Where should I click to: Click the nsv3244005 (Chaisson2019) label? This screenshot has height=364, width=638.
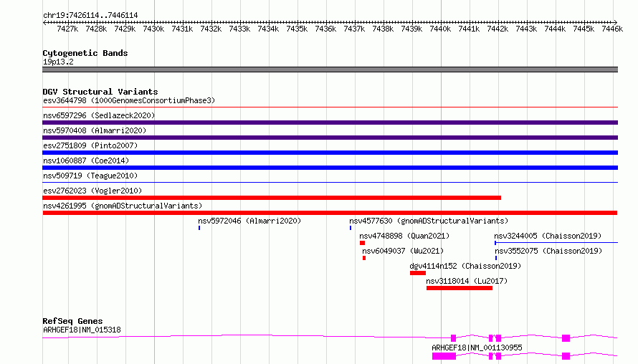tap(548, 236)
